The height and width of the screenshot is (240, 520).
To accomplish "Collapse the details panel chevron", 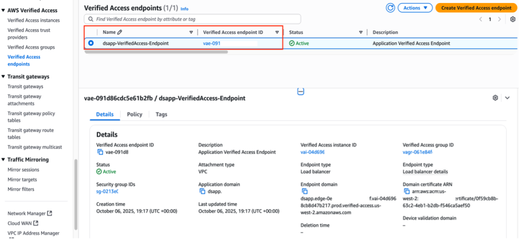I will (x=507, y=98).
